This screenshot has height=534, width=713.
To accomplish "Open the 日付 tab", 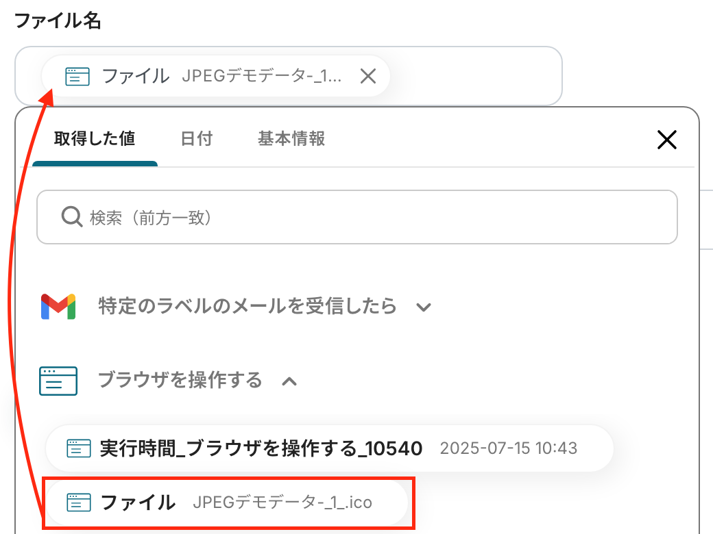I will [196, 139].
